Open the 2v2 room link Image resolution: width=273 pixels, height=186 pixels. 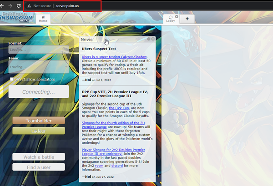[x=99, y=166]
